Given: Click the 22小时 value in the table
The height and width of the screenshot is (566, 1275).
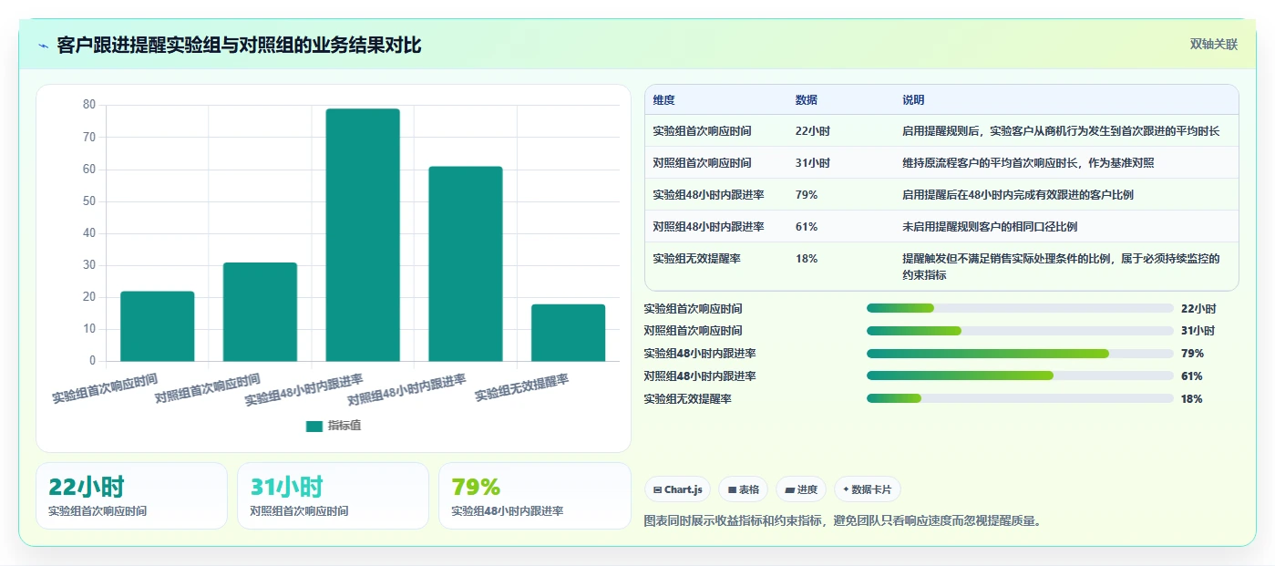Looking at the screenshot, I should (x=813, y=131).
